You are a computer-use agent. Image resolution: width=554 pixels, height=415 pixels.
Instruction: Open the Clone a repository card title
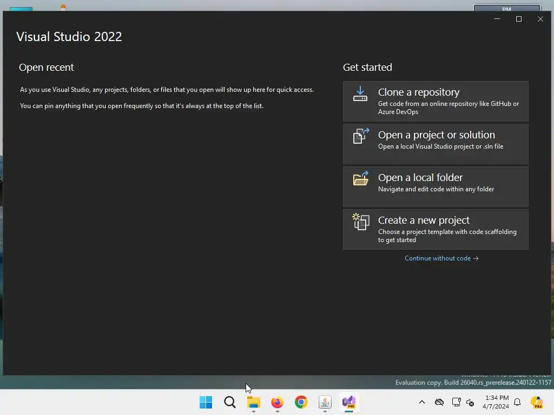(418, 92)
